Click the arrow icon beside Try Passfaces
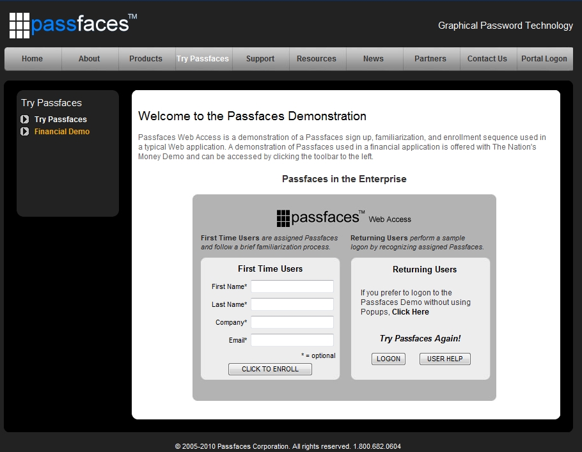The width and height of the screenshot is (582, 452). pos(24,119)
